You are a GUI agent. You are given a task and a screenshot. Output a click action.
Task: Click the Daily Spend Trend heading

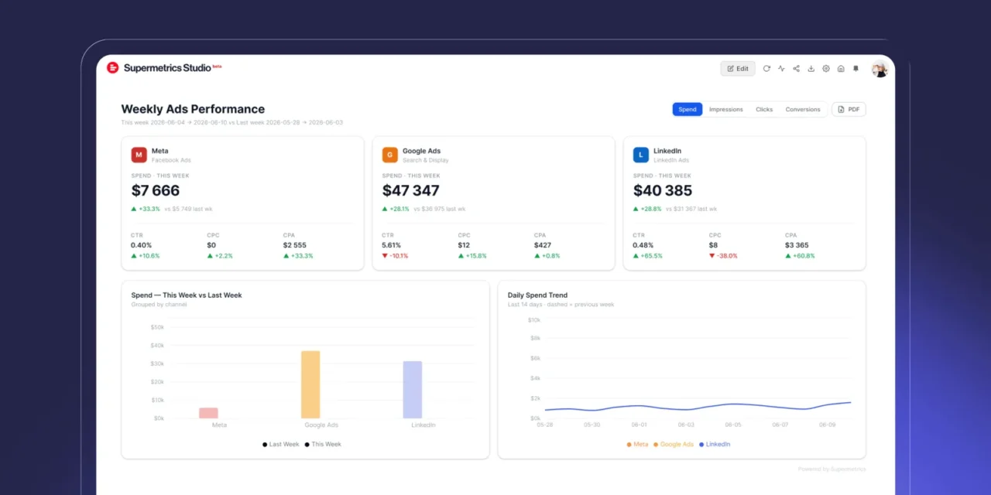[537, 295]
